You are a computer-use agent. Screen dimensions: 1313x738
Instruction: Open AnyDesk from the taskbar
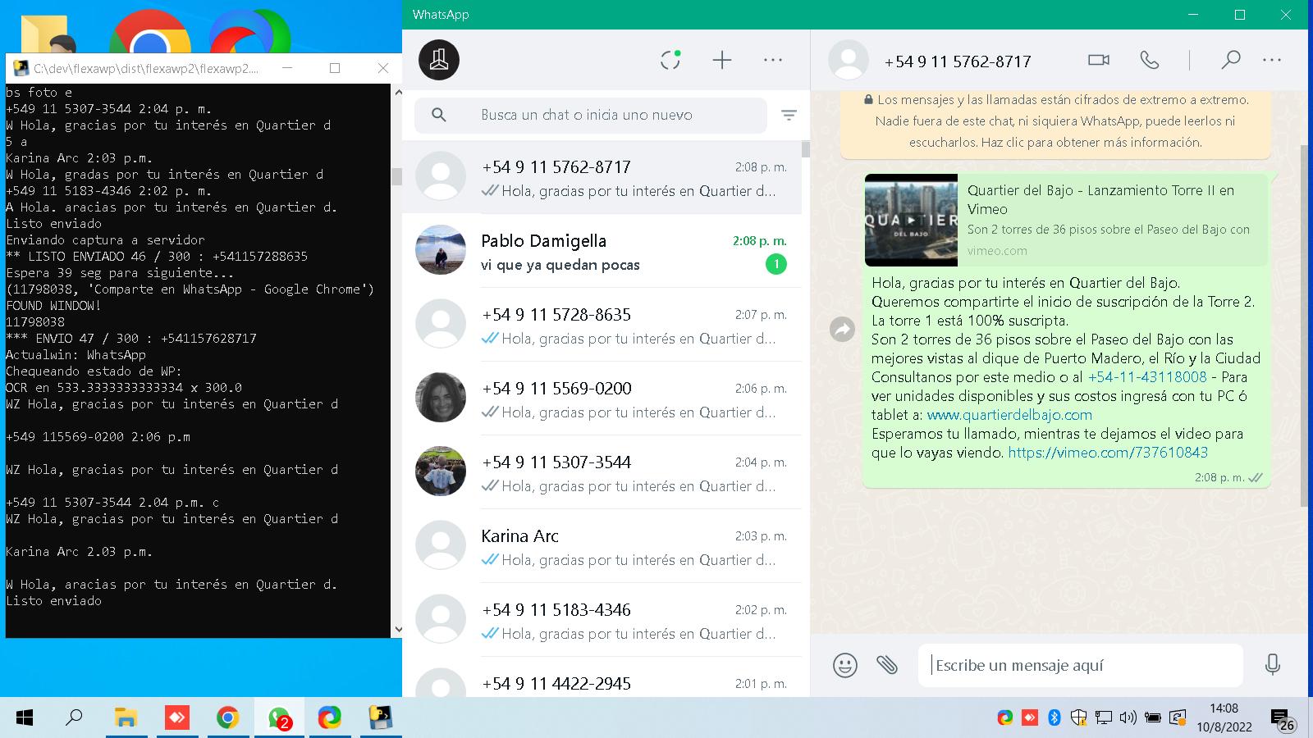(x=176, y=718)
